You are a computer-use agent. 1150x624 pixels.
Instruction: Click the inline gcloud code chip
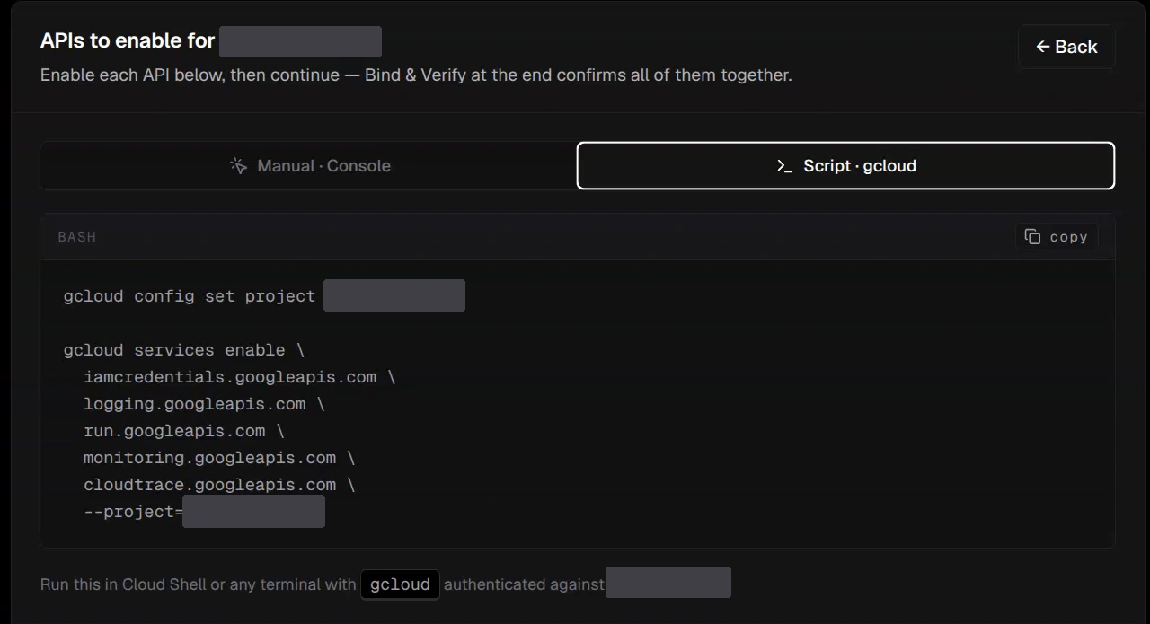(400, 584)
